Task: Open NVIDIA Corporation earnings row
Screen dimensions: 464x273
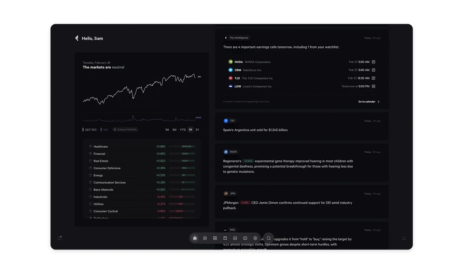Action: click(302, 62)
